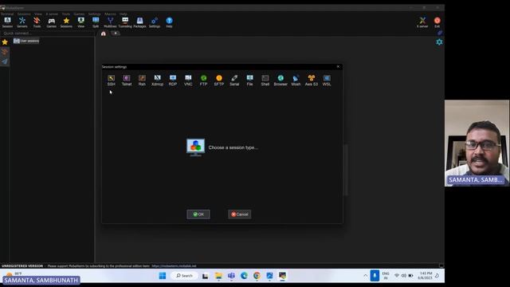Close the Session settings dialog
The width and height of the screenshot is (510, 287).
click(x=338, y=67)
